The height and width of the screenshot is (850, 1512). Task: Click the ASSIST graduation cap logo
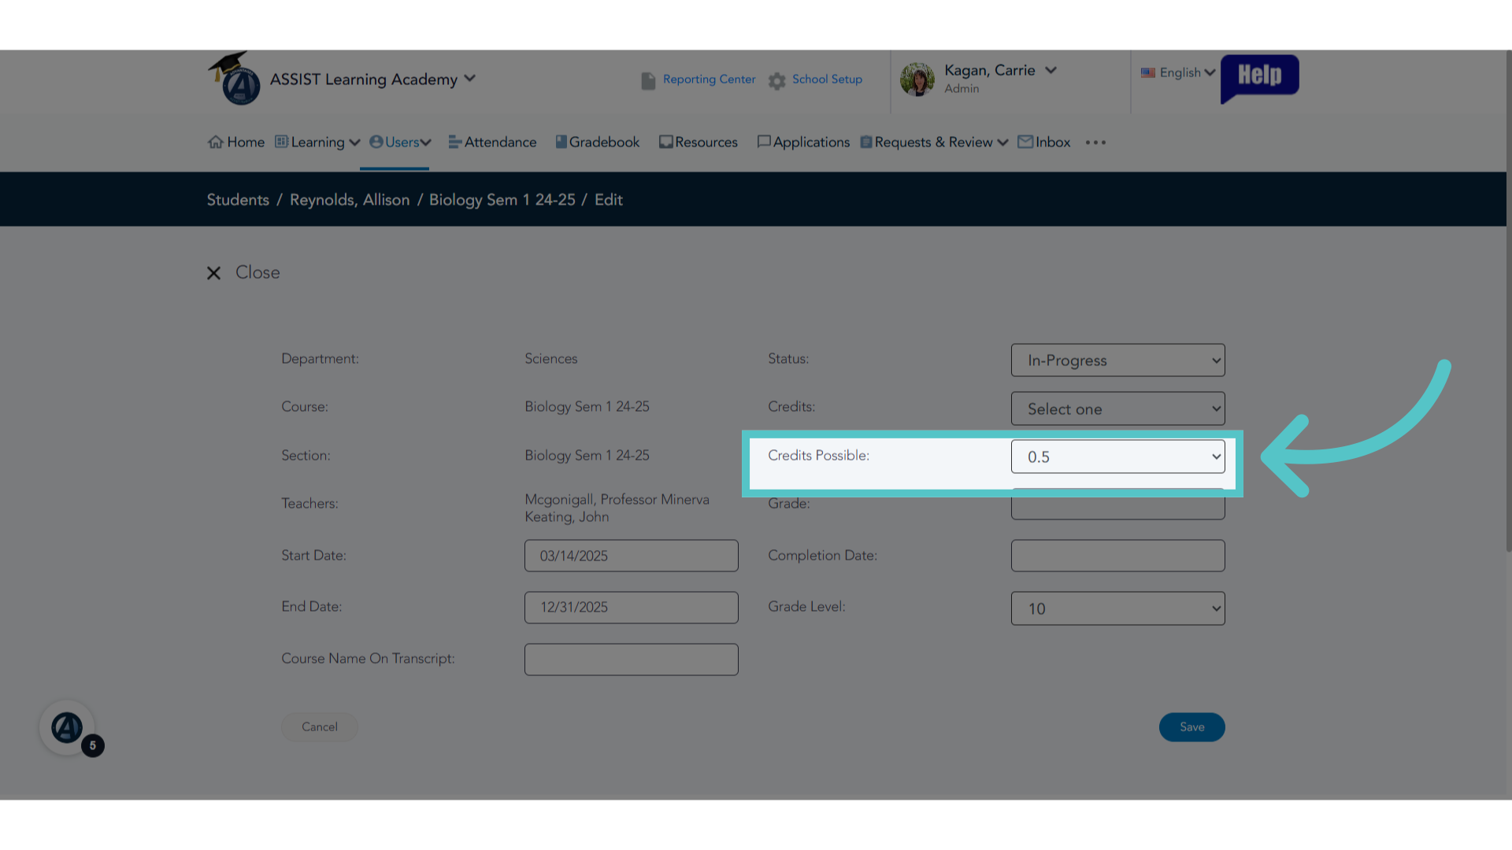click(x=235, y=78)
